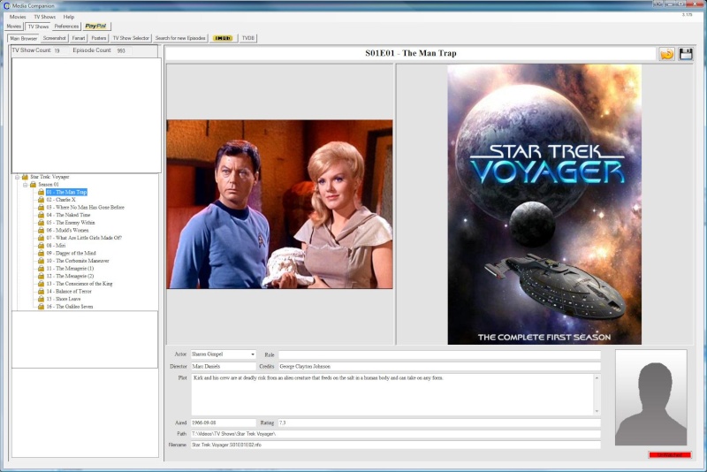Open the Help menu
Image resolution: width=707 pixels, height=472 pixels.
[69, 17]
